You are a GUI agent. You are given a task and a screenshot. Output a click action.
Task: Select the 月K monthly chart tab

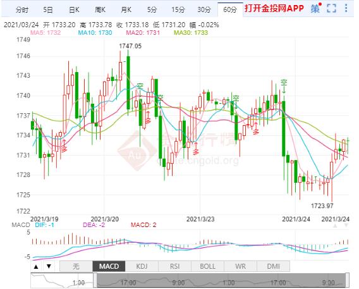click(126, 10)
